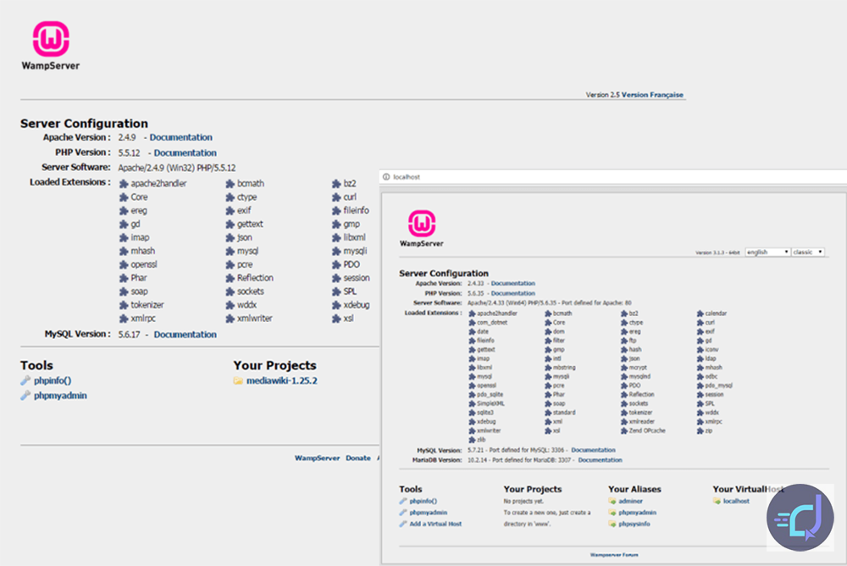The image size is (847, 566).
Task: Click the puzzle icon beside Zend OPcache
Action: point(624,430)
